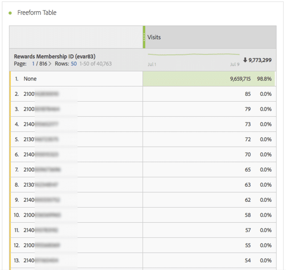Click the 98.8% percentage value
Screen dimensions: 286x270
(264, 79)
